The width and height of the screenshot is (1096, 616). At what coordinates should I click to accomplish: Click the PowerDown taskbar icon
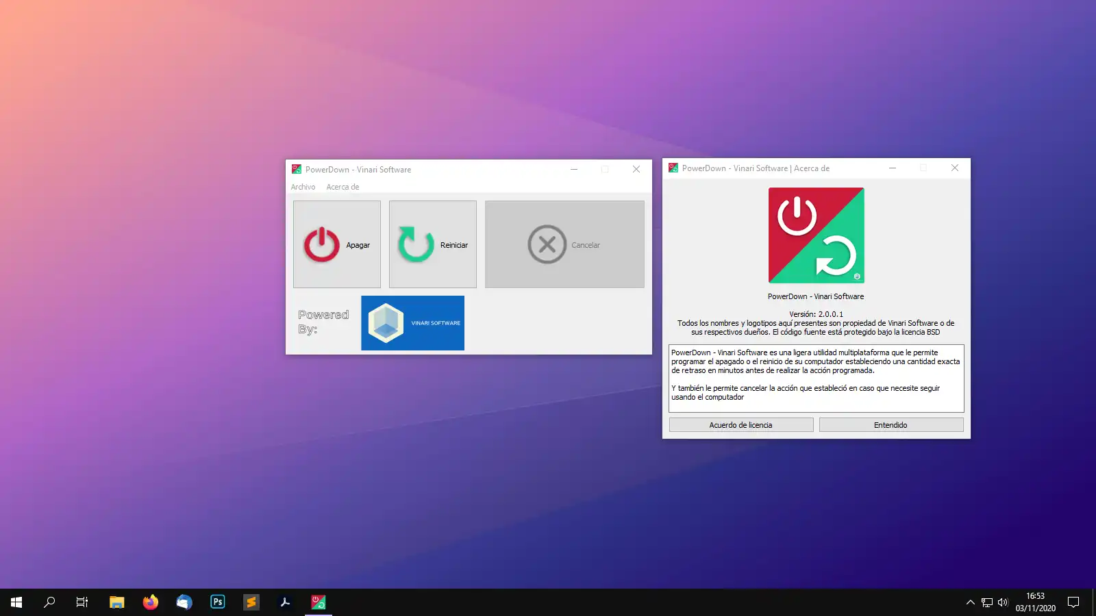(319, 602)
